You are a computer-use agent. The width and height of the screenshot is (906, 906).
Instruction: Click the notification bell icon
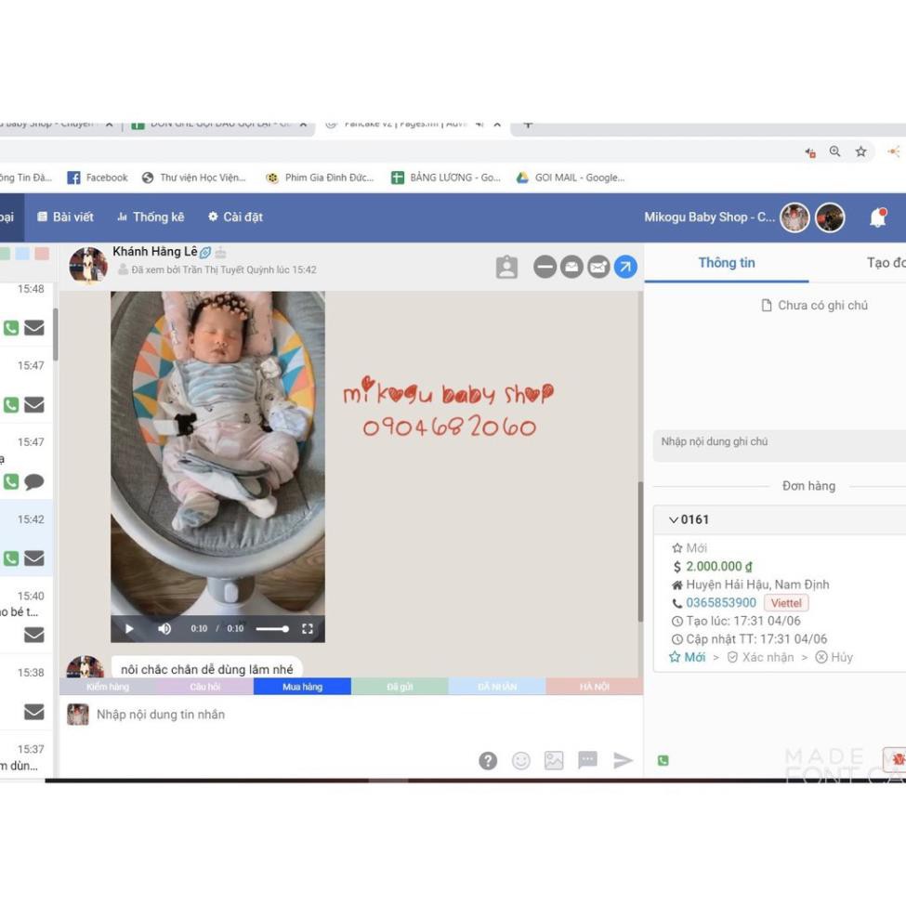point(876,218)
